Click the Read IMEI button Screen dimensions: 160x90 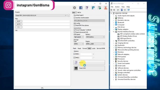tap(89, 68)
